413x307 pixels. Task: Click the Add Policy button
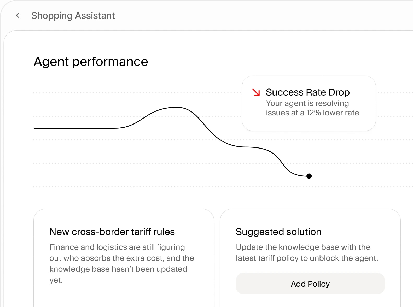click(x=310, y=284)
